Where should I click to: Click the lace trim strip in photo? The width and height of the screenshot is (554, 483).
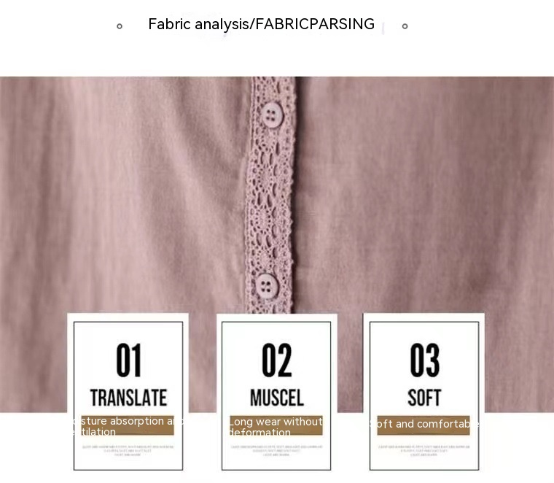point(270,195)
